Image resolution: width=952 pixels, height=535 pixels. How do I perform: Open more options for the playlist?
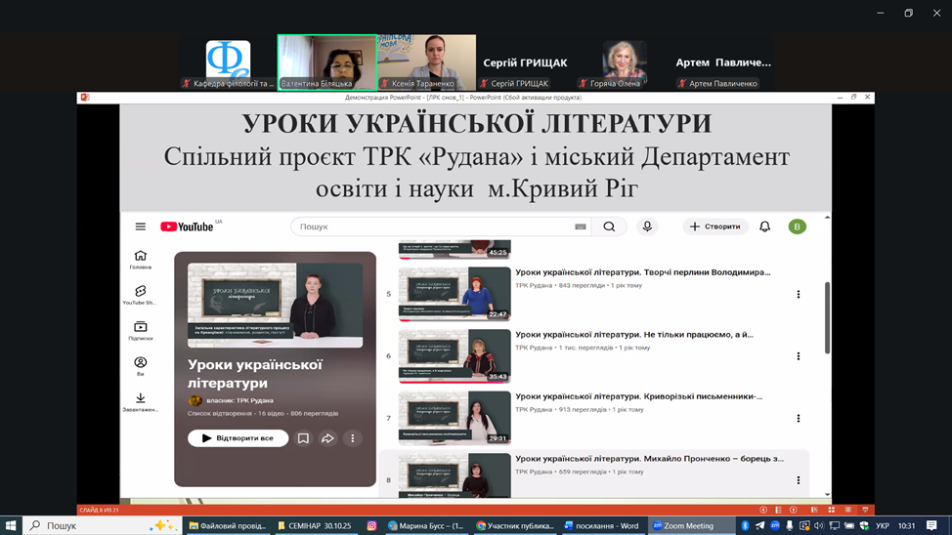click(353, 438)
